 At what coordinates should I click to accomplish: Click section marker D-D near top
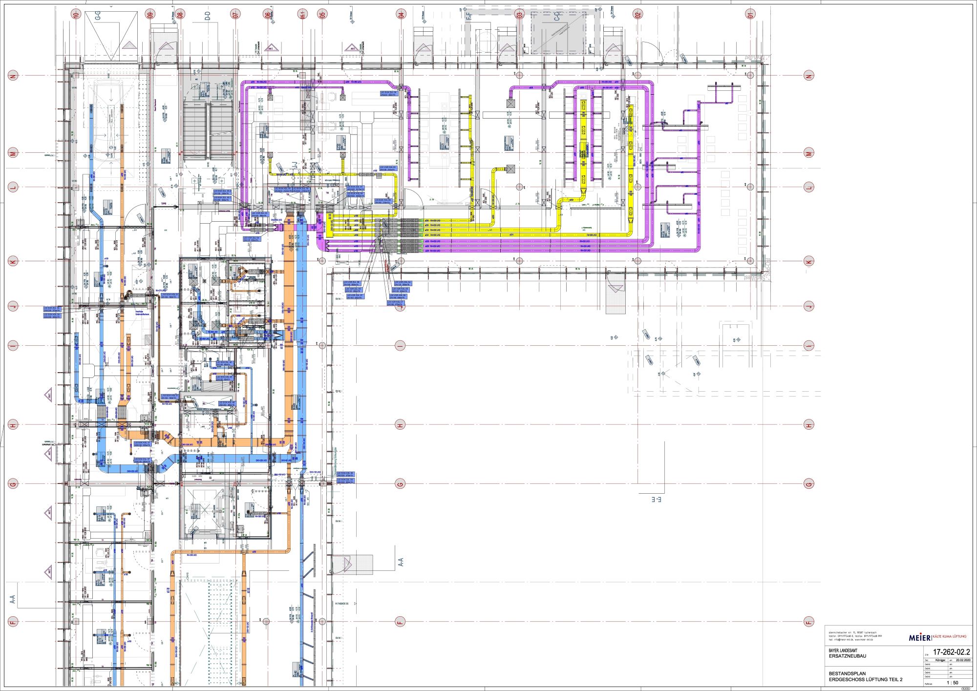(x=208, y=15)
